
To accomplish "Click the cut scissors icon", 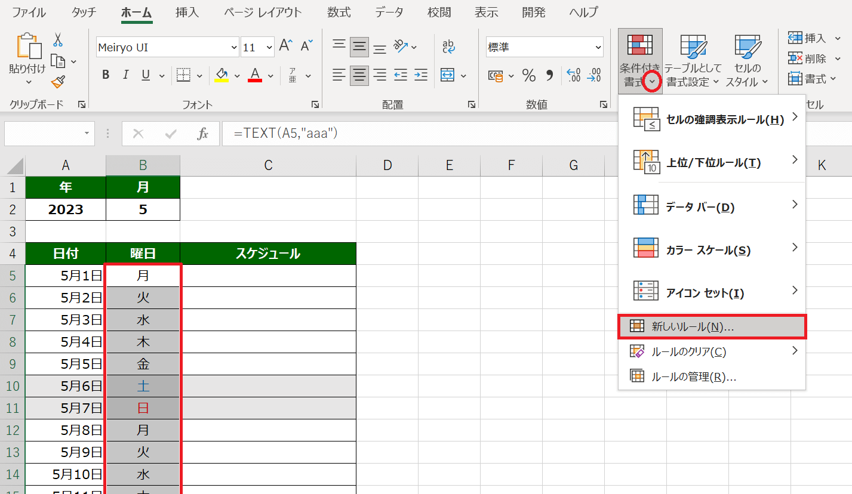I will (x=58, y=40).
